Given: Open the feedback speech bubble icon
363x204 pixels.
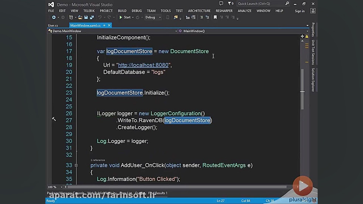Looking at the screenshot, I should pyautogui.click(x=221, y=3).
